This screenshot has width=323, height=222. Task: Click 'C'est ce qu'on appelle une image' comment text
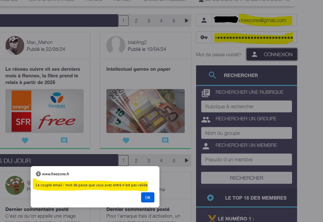pyautogui.click(x=40, y=216)
